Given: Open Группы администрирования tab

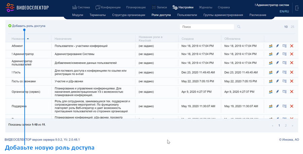Looking at the screenshot, I should pyautogui.click(x=223, y=15).
